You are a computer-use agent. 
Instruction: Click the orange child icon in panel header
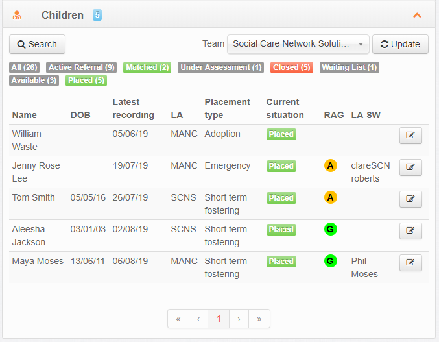pyautogui.click(x=17, y=15)
